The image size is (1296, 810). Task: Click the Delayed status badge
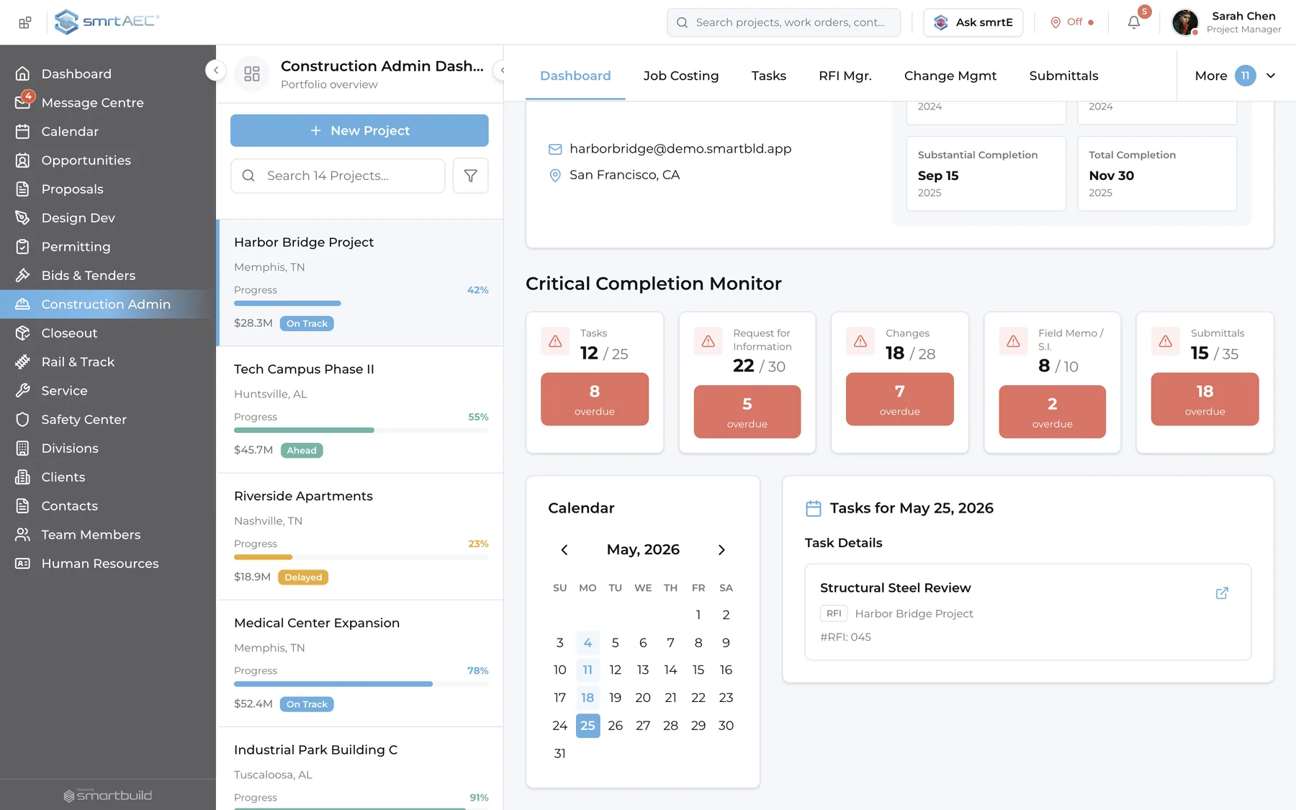(303, 577)
